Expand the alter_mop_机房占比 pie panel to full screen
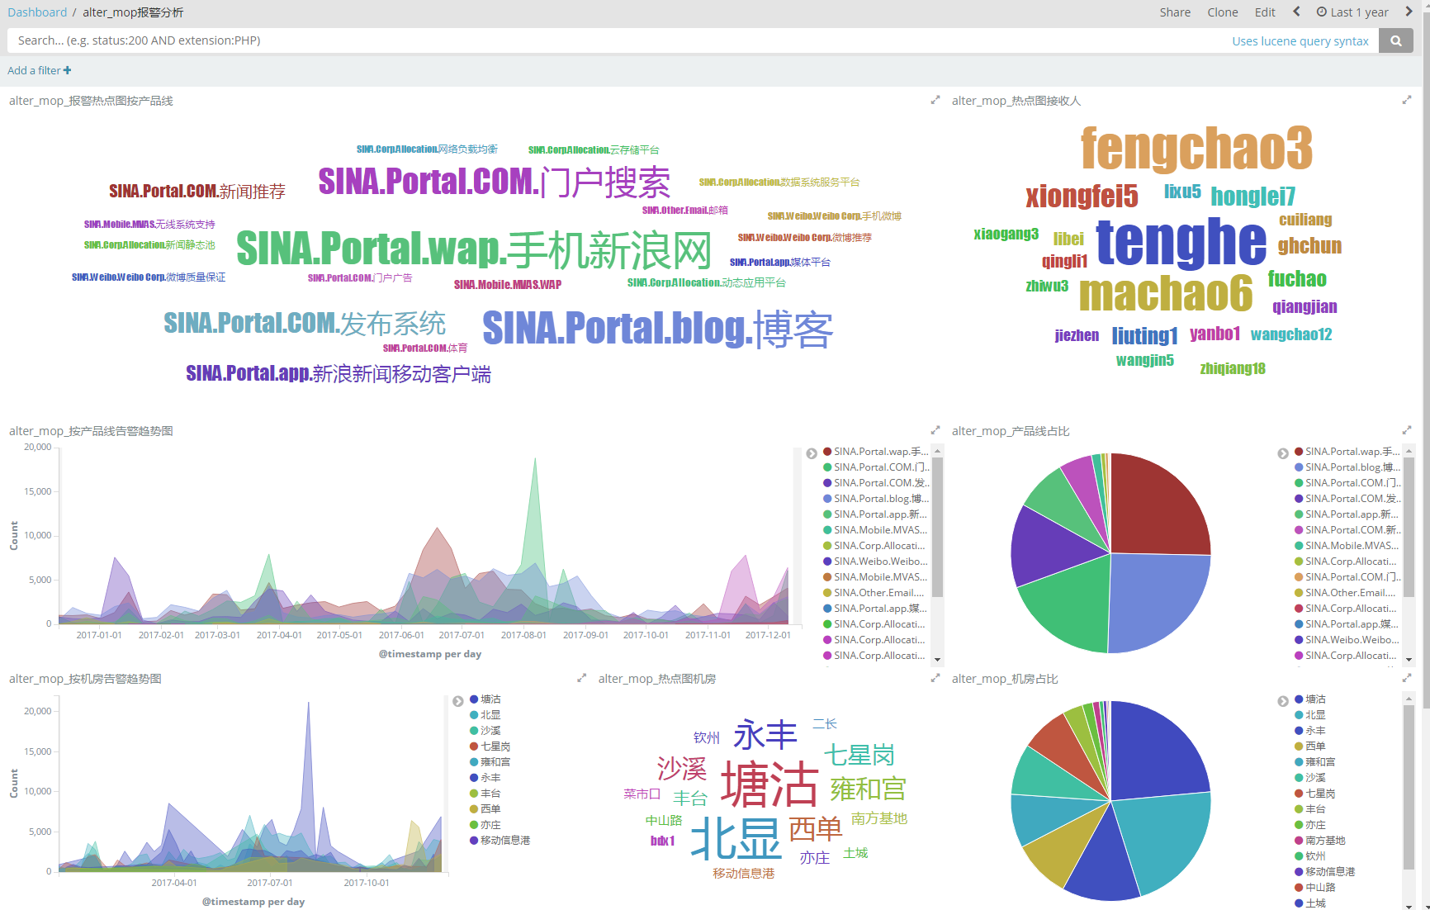 coord(1407,678)
